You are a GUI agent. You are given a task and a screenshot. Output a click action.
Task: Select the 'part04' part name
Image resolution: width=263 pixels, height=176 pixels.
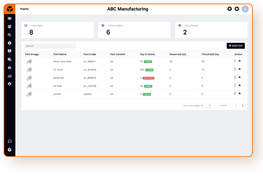pos(57,94)
